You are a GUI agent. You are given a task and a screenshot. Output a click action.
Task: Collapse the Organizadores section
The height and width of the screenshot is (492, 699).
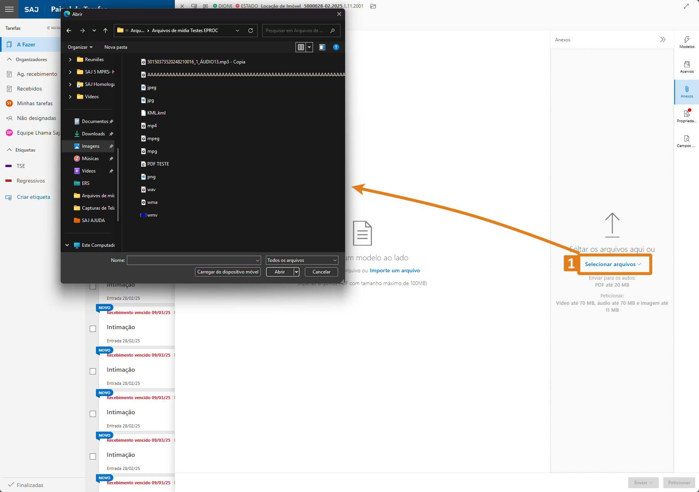tap(9, 60)
